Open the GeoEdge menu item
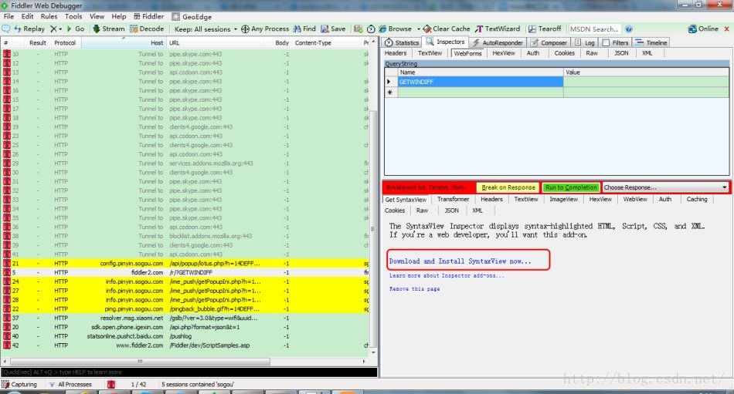734x394 pixels. click(x=192, y=16)
